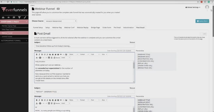214x112 pixels.
Task: Insert [BRIDGE PAGE URL] tag in first list
Action: tap(145, 68)
